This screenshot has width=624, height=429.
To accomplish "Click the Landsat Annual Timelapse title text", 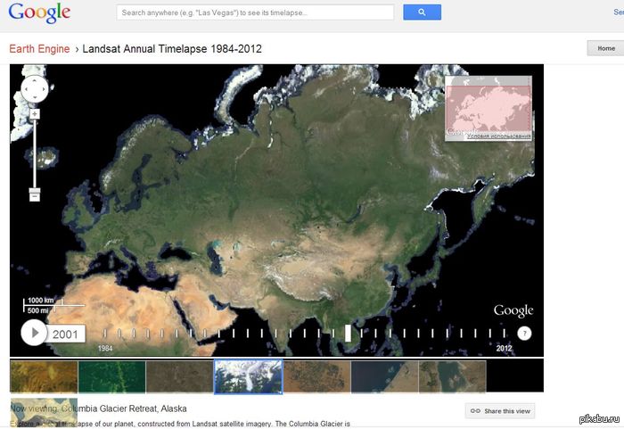I will pos(172,49).
